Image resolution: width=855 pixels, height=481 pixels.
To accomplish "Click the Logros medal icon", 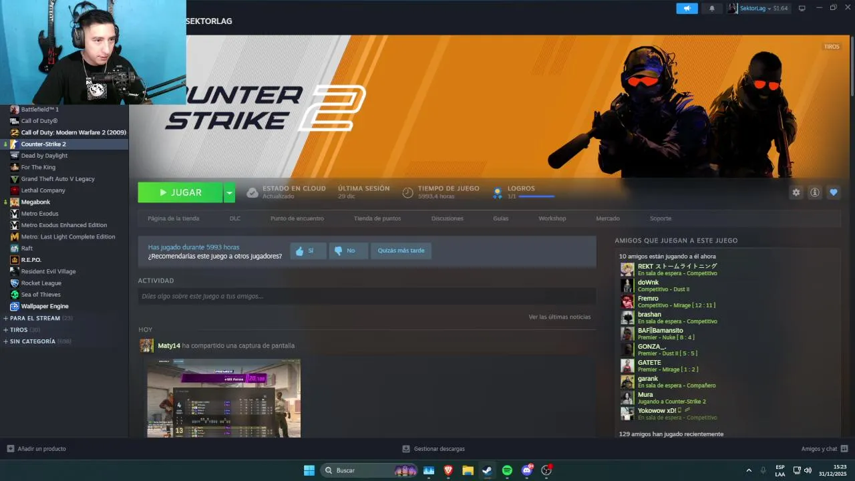I will (498, 192).
